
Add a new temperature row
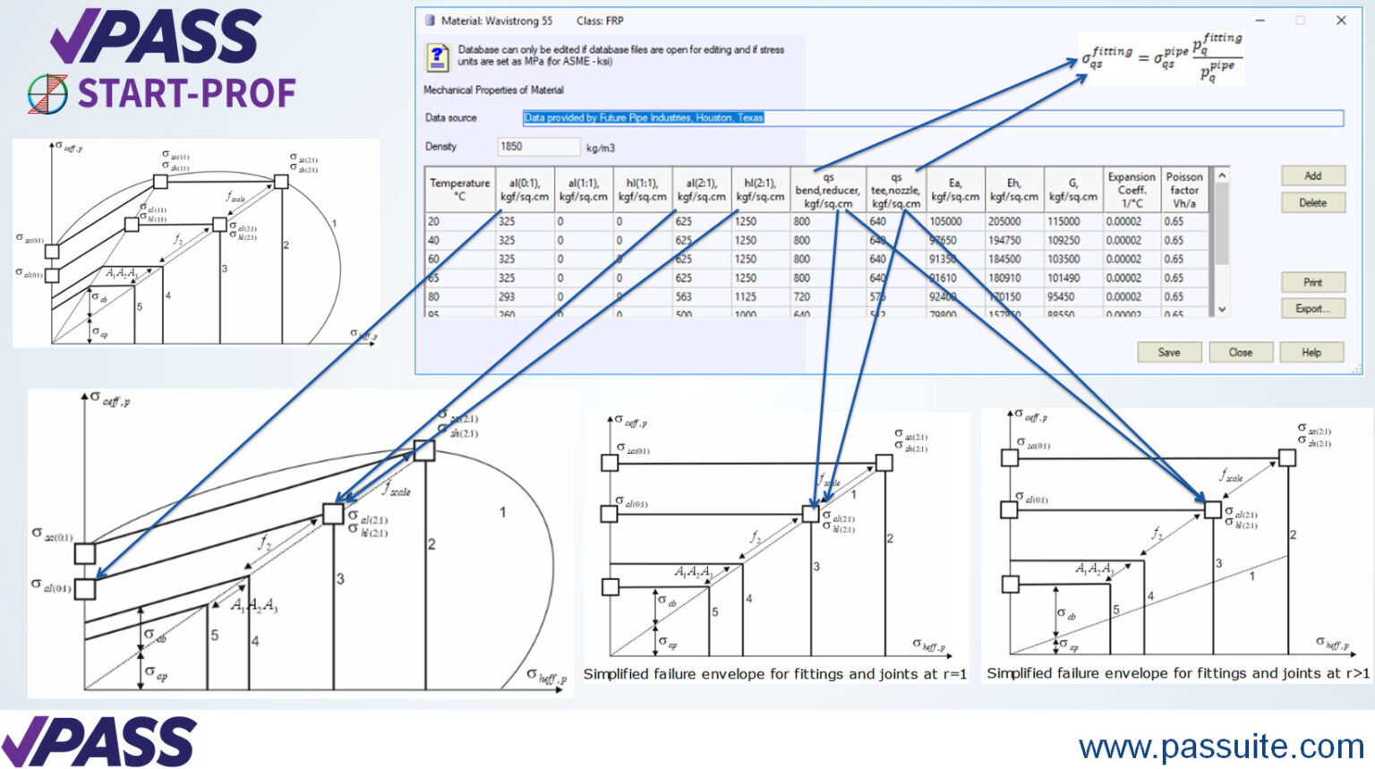point(1311,175)
